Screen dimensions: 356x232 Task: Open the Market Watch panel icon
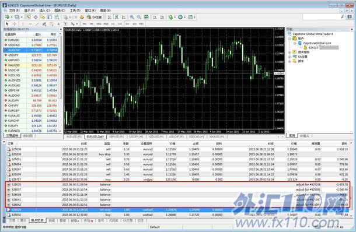(x=28, y=17)
